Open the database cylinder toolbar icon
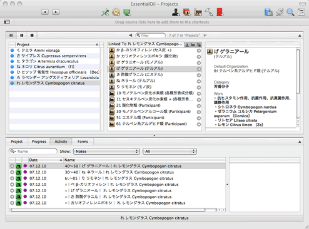Screen dimensions: 309x229 click(268, 12)
